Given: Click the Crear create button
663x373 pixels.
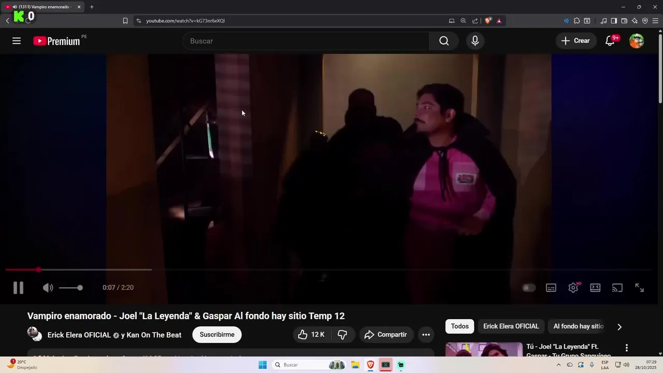Looking at the screenshot, I should point(576,41).
